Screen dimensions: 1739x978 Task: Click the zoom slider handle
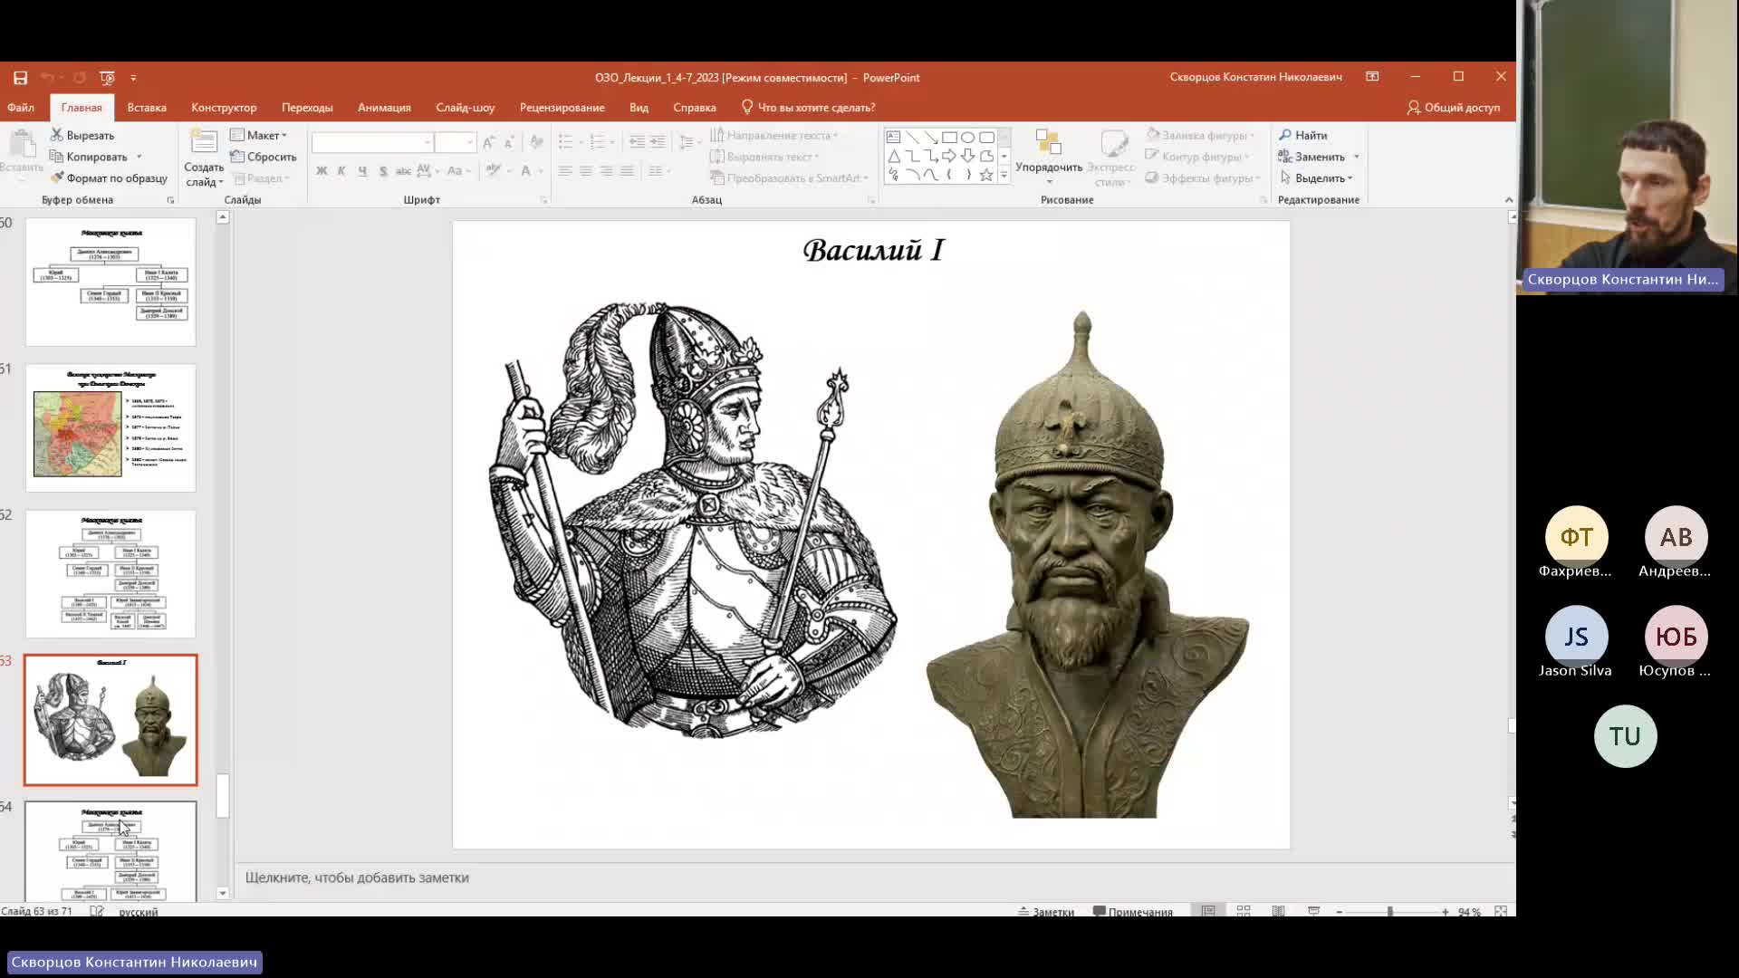click(1389, 912)
